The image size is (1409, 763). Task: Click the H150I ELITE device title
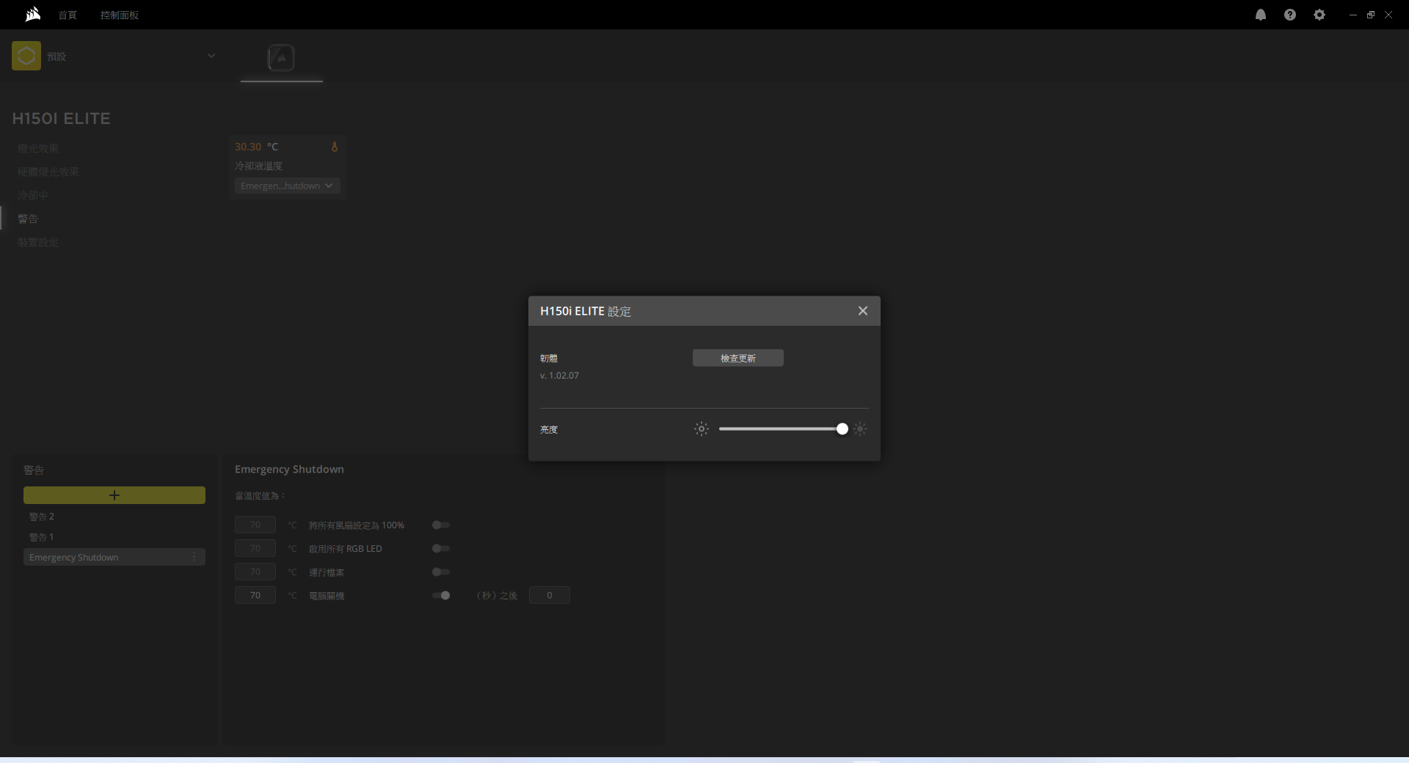click(61, 118)
